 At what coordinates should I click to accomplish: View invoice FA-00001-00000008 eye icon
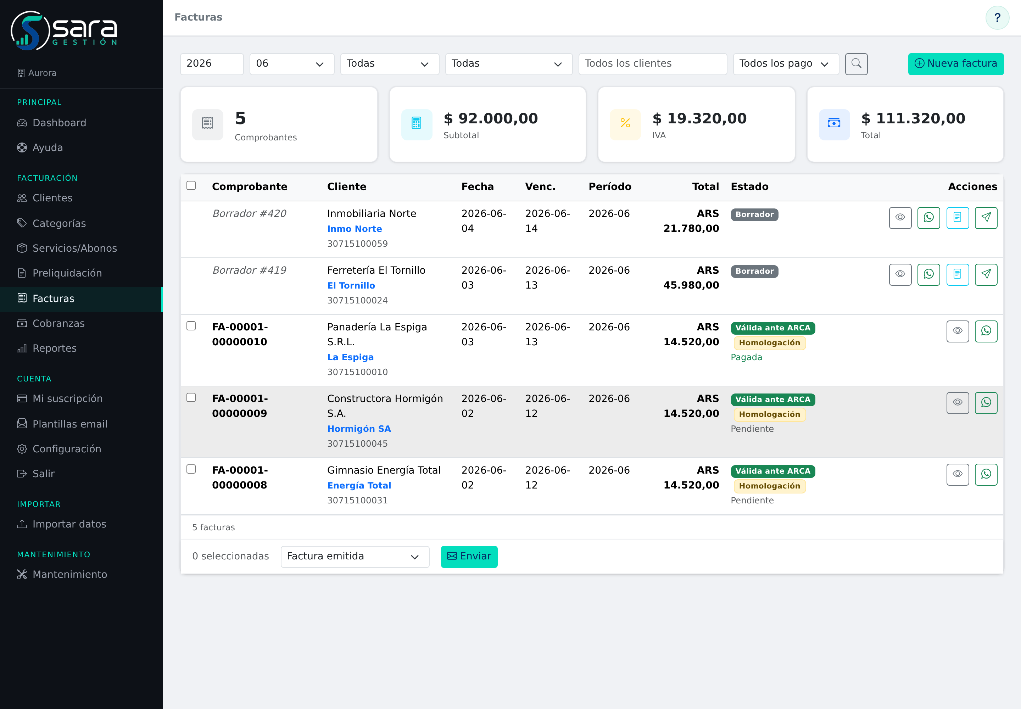pos(958,474)
